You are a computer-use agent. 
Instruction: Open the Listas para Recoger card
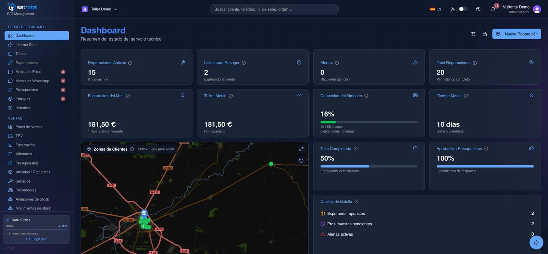[253, 67]
